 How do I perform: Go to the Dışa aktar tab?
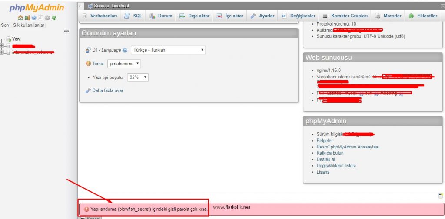coord(195,16)
